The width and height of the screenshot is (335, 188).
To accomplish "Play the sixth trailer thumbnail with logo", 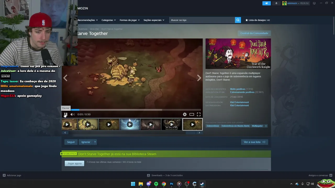I will click(x=172, y=125).
